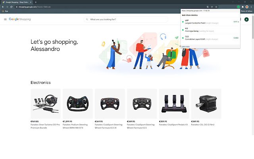
Task: Click the €369.95 price
Action: [99, 121]
